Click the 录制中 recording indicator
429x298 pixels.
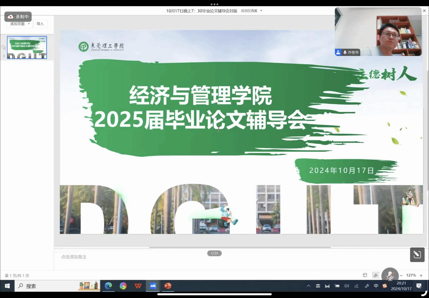(18, 17)
